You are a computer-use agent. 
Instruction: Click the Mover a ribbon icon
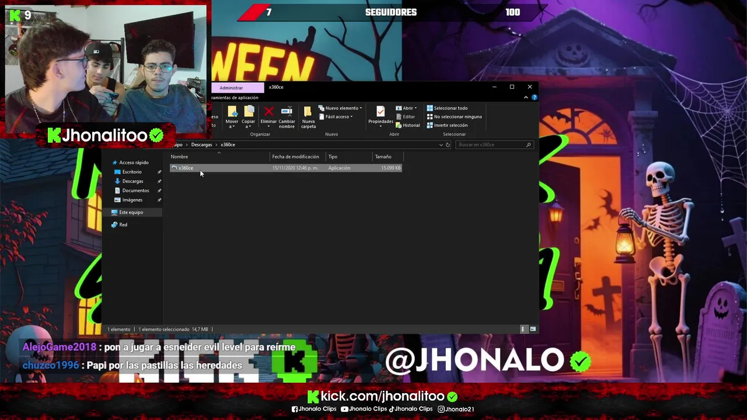pos(232,117)
